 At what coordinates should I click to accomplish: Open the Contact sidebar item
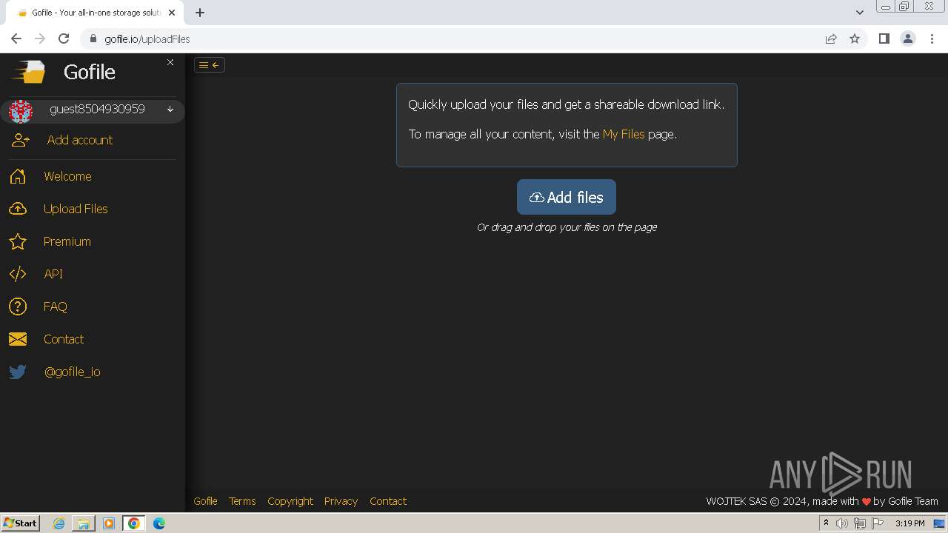point(64,339)
